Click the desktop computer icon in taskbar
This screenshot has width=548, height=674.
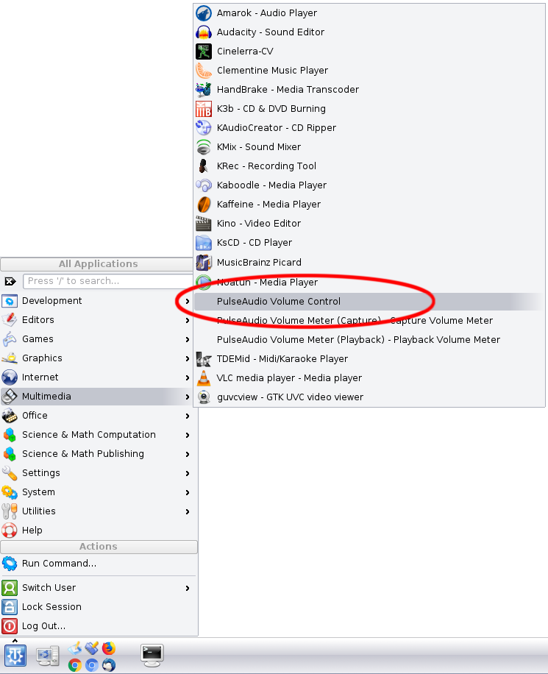48,656
